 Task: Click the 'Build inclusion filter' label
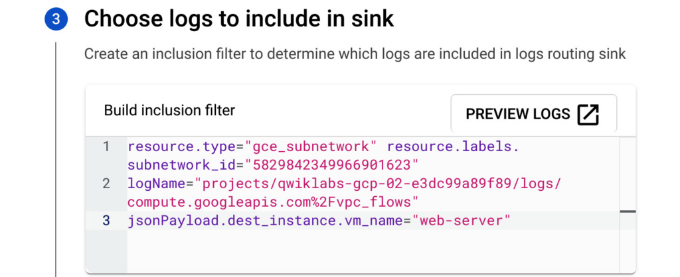point(169,111)
